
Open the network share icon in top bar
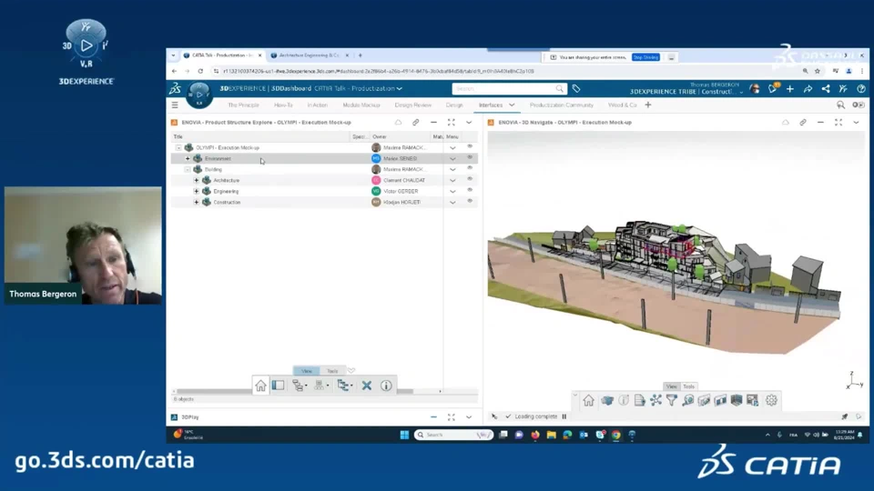click(826, 88)
